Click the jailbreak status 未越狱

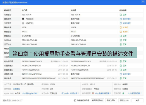pyautogui.click(x=125, y=84)
